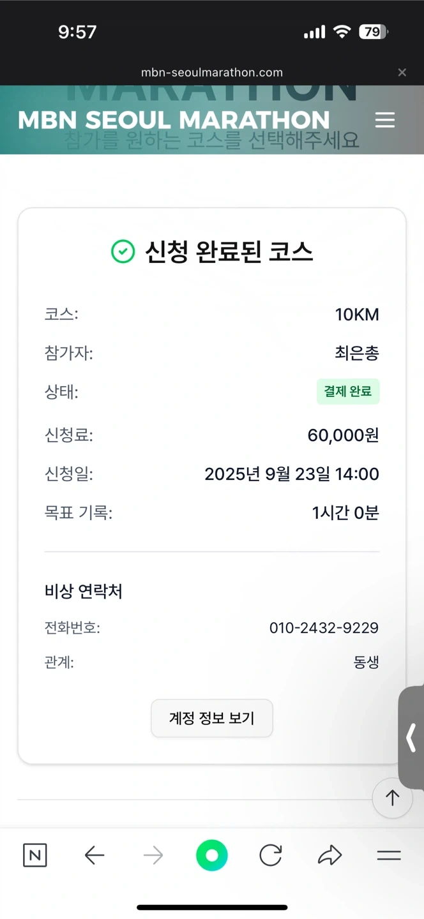This screenshot has width=424, height=919.
Task: Toggle the 결제 완료 status badge
Action: 348,391
